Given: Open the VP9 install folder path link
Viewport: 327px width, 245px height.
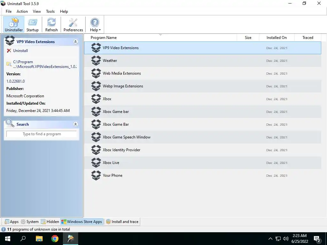Looking at the screenshot, I should tap(45, 64).
